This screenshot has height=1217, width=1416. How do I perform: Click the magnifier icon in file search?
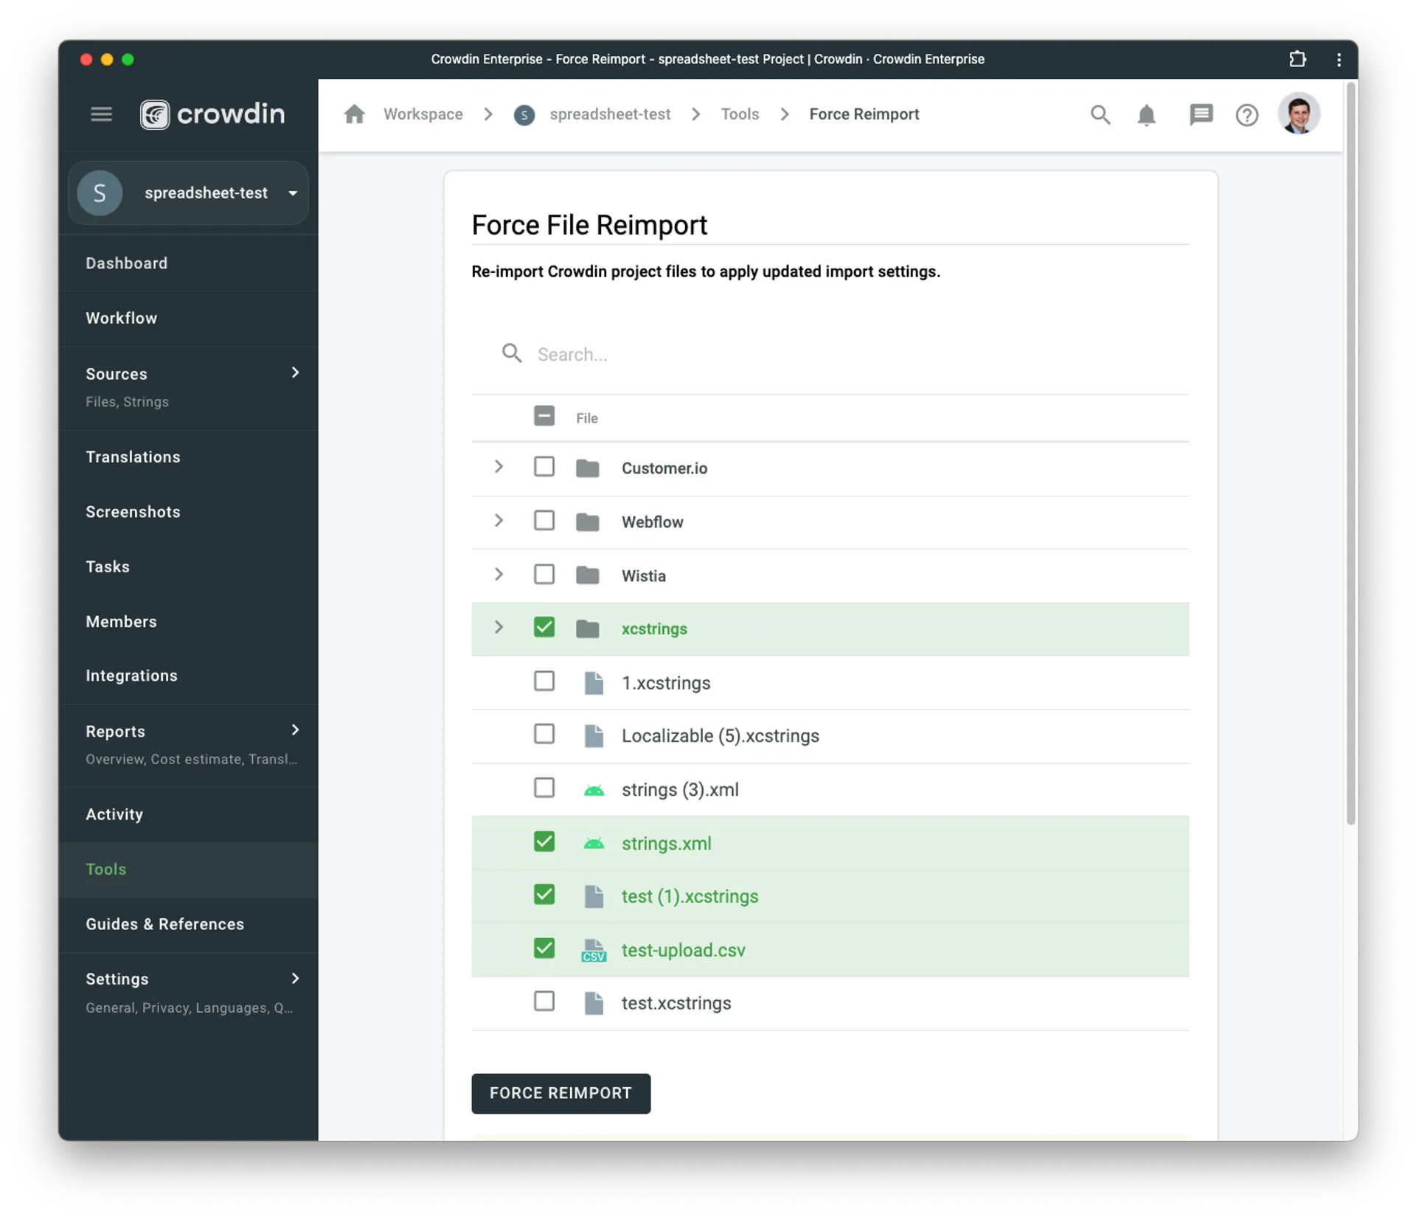[x=512, y=353]
